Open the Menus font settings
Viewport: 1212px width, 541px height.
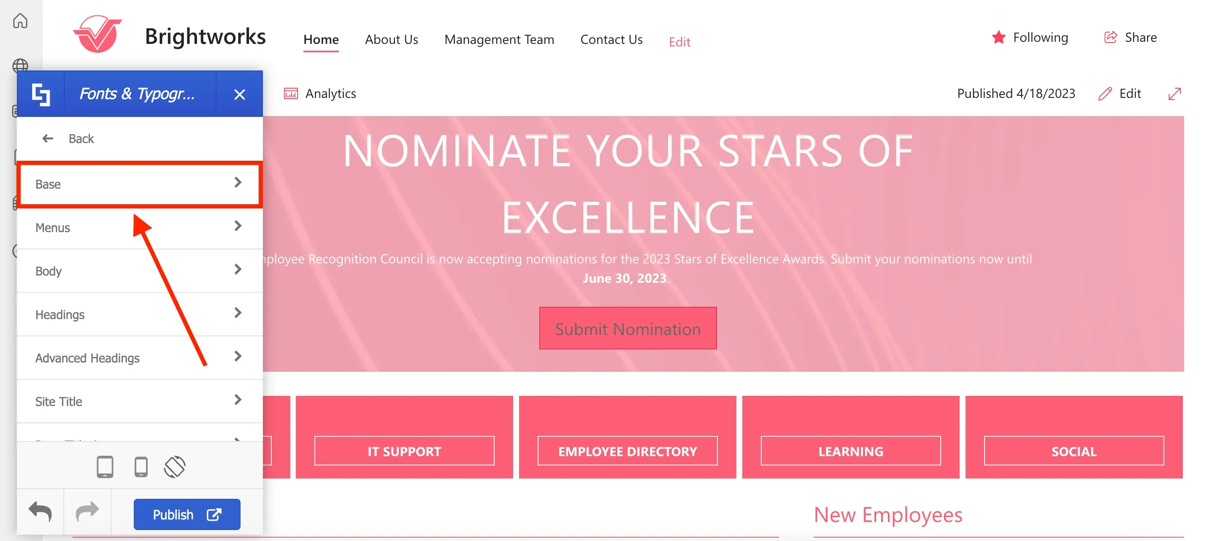pos(139,227)
